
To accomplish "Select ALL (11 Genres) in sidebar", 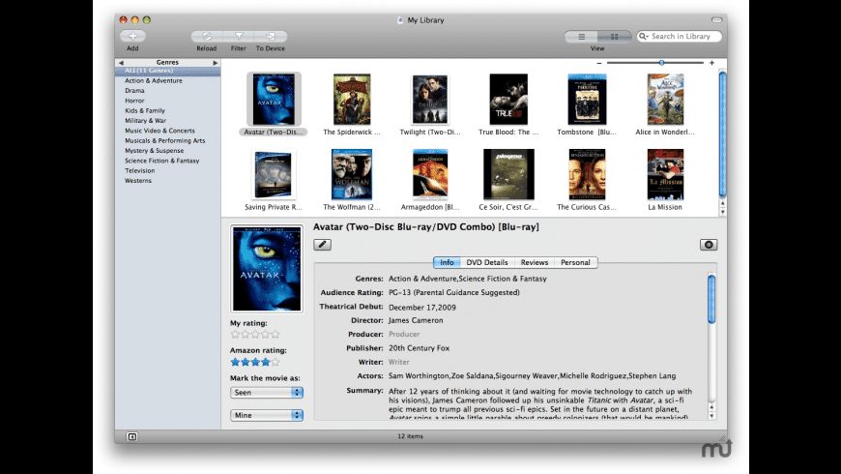I will pyautogui.click(x=168, y=71).
